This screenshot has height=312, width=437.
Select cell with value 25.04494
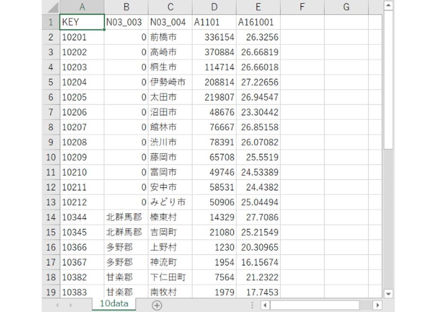(258, 202)
